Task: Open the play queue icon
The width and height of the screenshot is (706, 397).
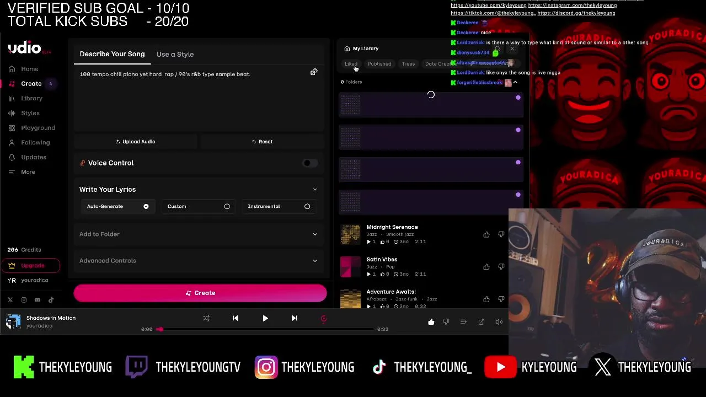Action: [x=463, y=322]
